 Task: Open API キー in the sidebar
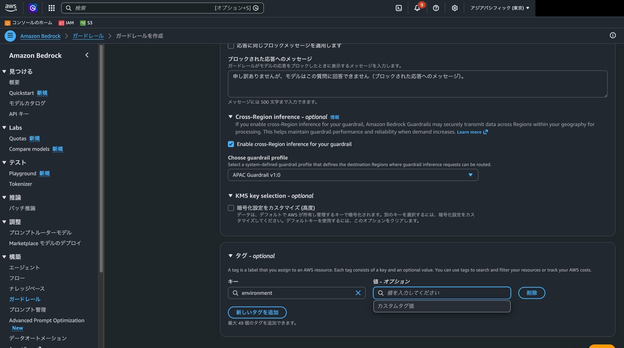[x=19, y=114]
